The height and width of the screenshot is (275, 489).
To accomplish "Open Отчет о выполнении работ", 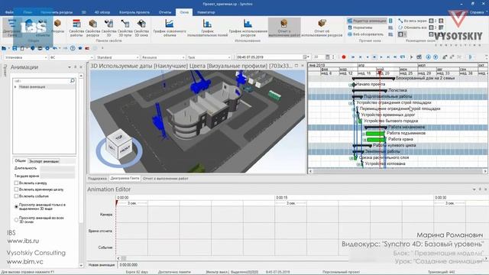I will (283, 28).
